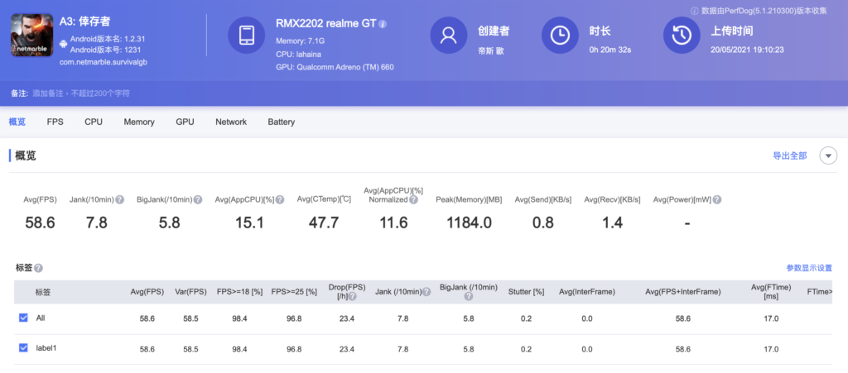Screen dimensions: 848x373
Task: Switch to the FPS tab
Action: pos(55,122)
